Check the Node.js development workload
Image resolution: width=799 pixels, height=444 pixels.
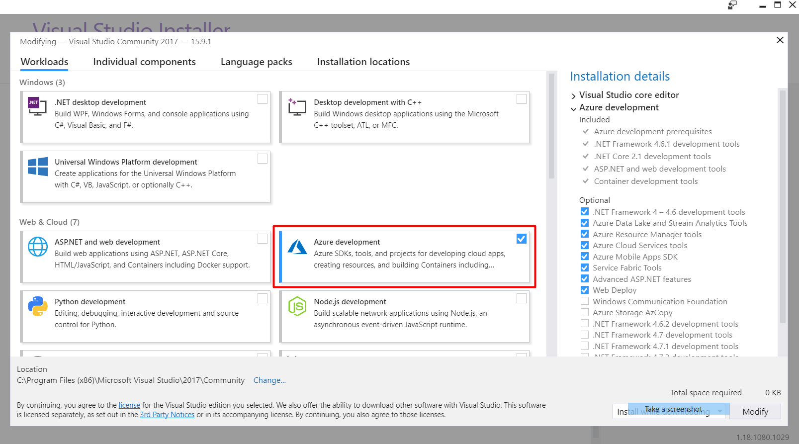[522, 298]
